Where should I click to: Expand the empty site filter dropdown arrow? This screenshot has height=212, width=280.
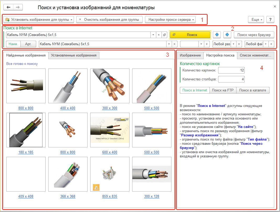click(x=201, y=44)
